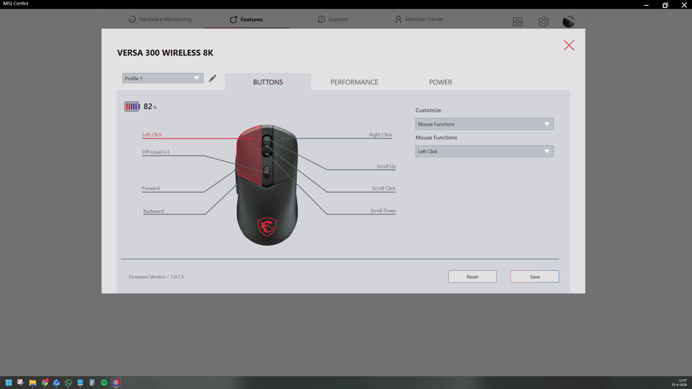Image resolution: width=692 pixels, height=389 pixels.
Task: Switch to the POWER tab
Action: click(x=440, y=82)
